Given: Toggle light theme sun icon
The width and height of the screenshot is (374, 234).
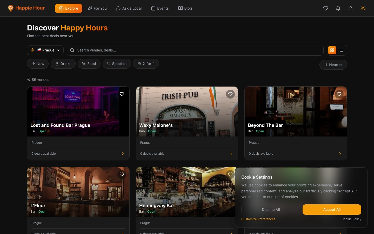Looking at the screenshot, I should (363, 8).
